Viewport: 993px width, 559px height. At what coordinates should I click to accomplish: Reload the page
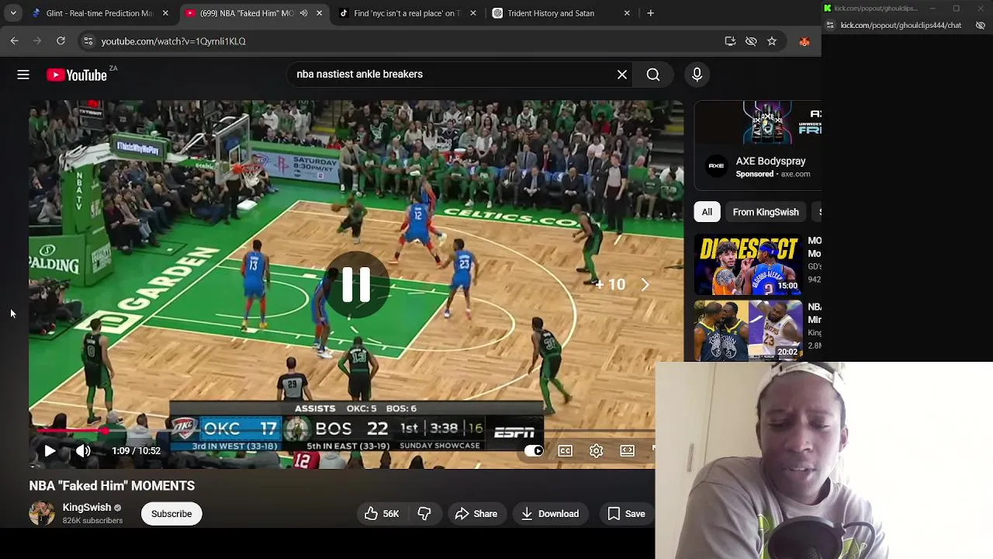pos(61,41)
